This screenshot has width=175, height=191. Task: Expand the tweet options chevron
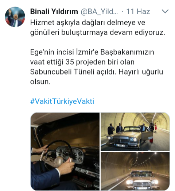(165, 11)
